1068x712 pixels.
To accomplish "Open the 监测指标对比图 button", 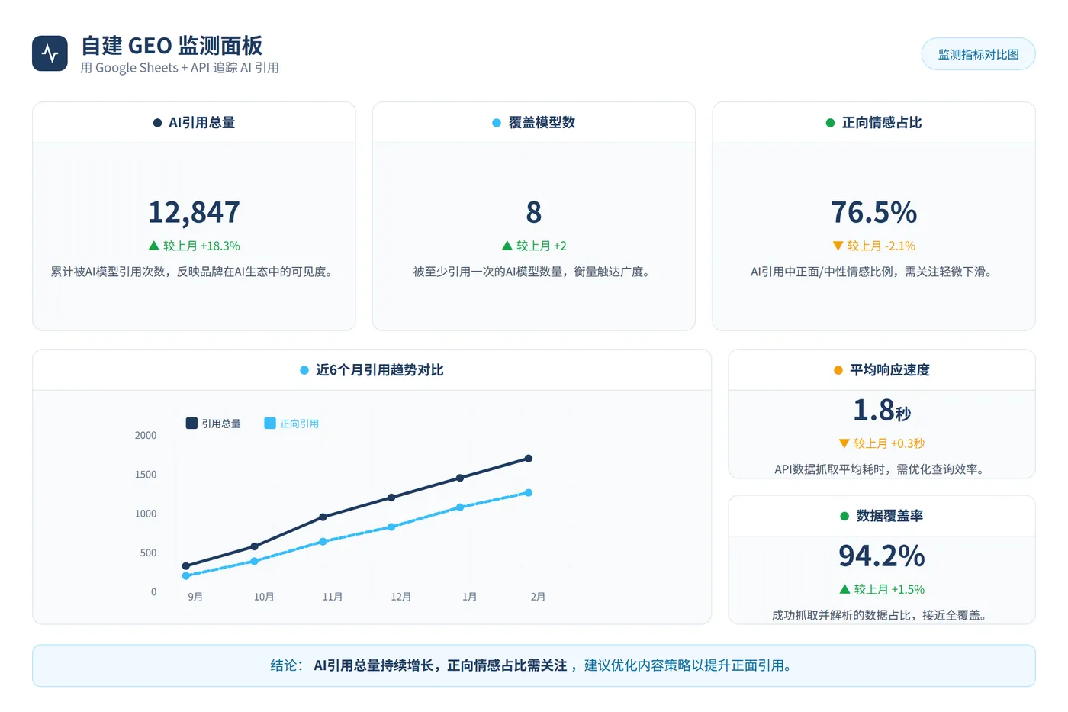I will 978,54.
